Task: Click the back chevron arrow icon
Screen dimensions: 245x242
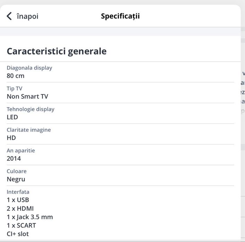Action: pyautogui.click(x=9, y=16)
